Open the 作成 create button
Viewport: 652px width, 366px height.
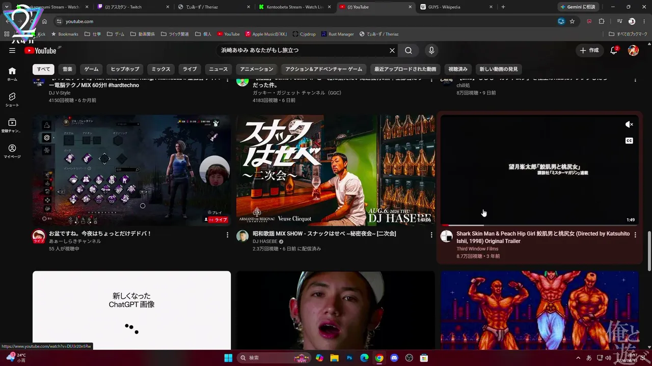pos(590,50)
